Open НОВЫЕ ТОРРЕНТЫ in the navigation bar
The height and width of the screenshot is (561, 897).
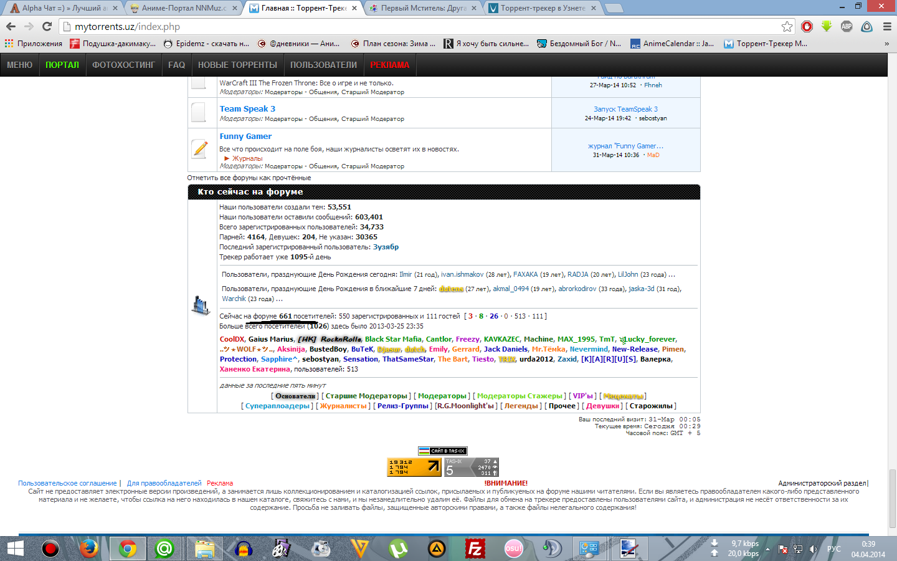(x=237, y=65)
